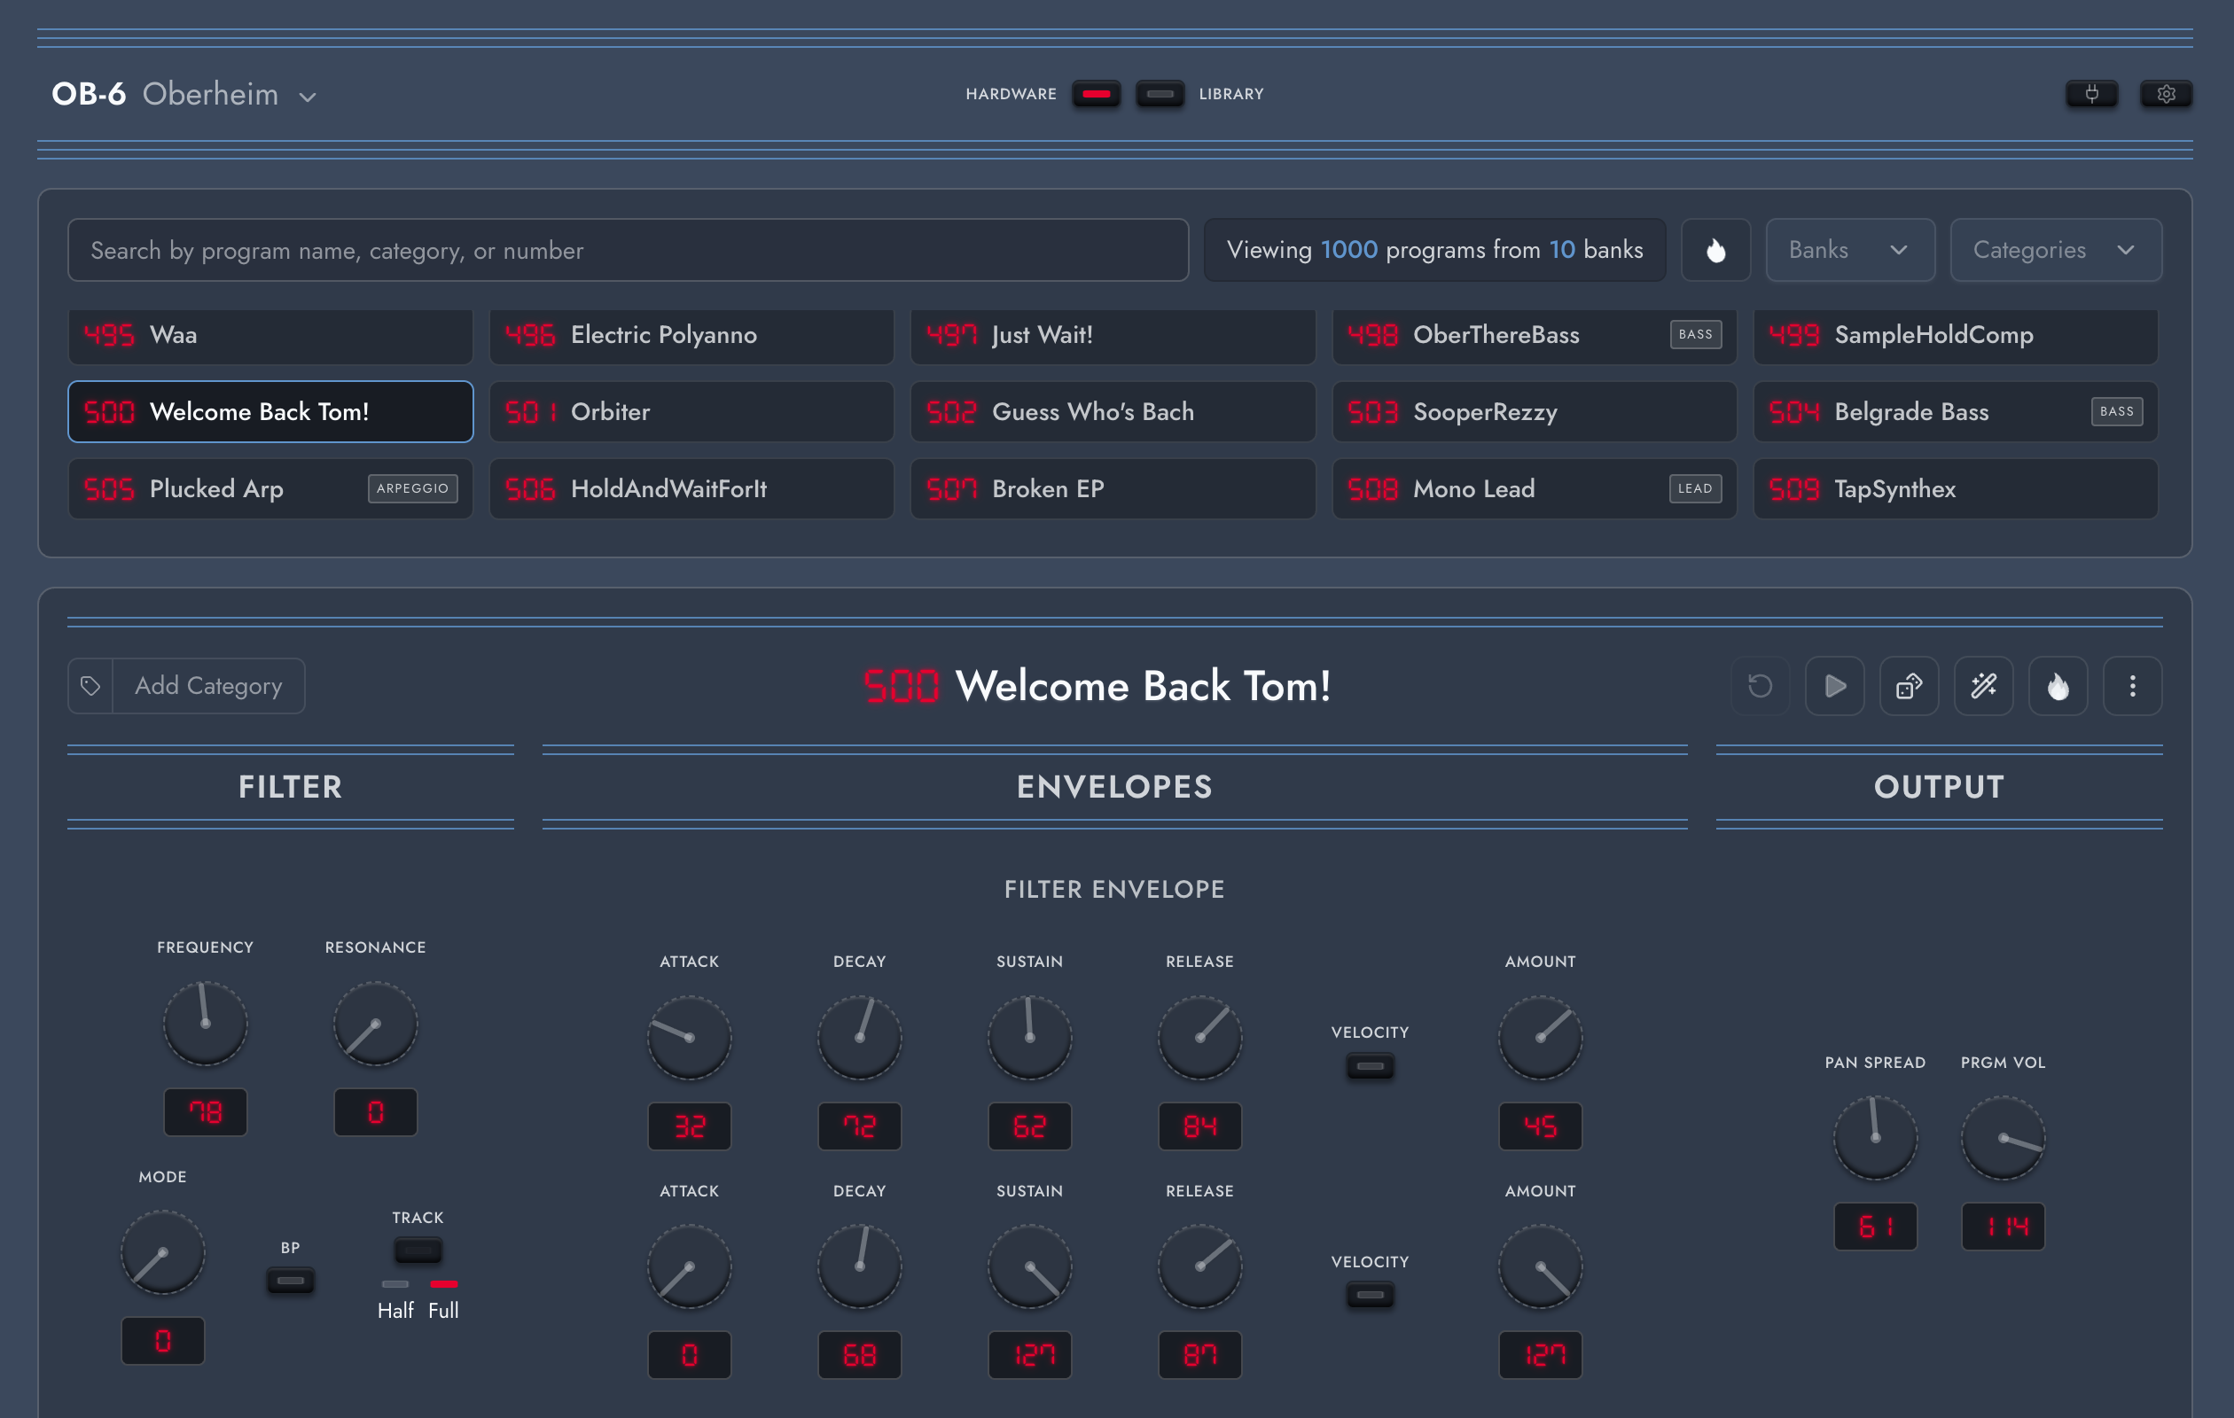This screenshot has height=1418, width=2234.
Task: Open the settings gear icon
Action: click(2166, 94)
